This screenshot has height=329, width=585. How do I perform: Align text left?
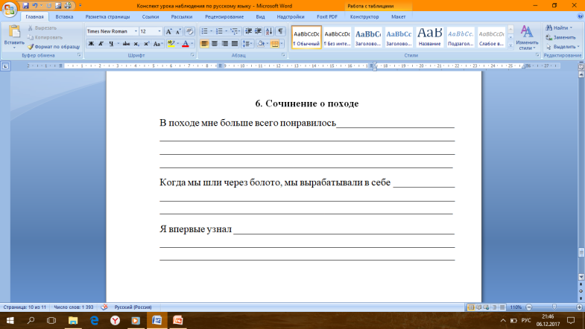[x=204, y=44]
